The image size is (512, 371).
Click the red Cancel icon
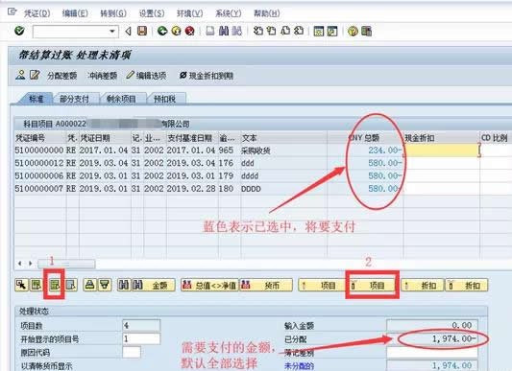(x=189, y=32)
